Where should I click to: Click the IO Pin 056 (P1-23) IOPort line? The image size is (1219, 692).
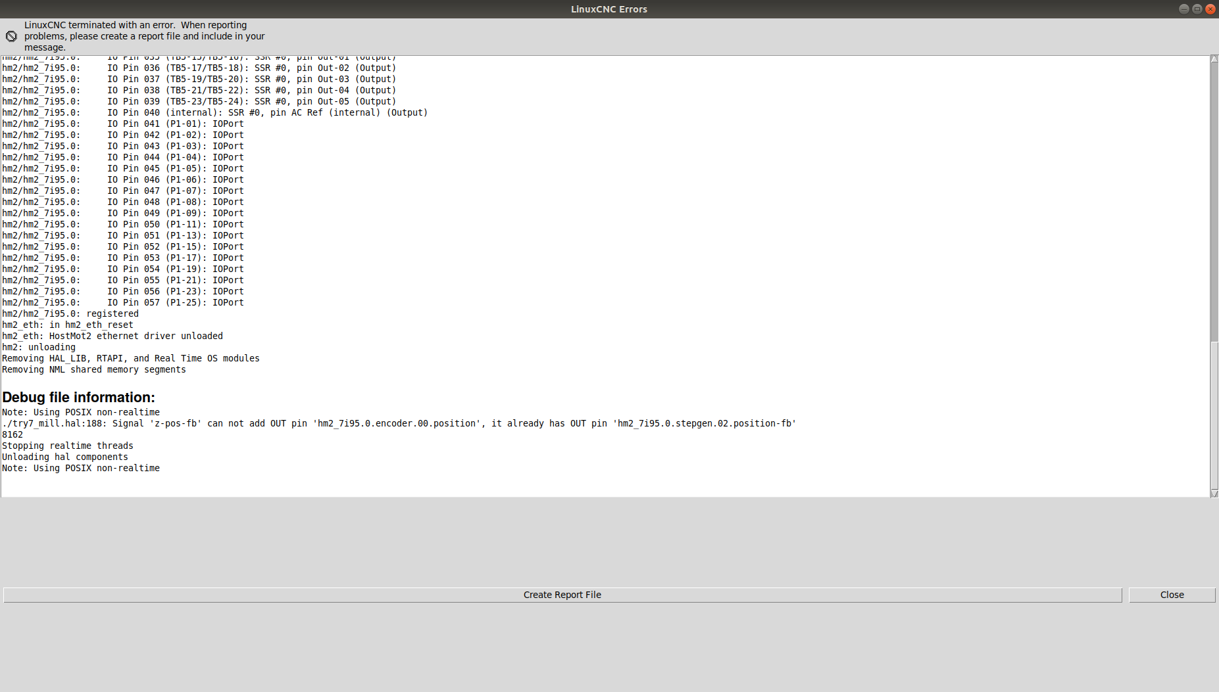(123, 291)
